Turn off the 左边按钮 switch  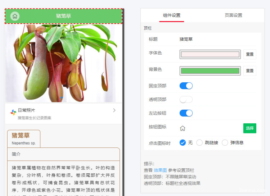[x=186, y=113]
